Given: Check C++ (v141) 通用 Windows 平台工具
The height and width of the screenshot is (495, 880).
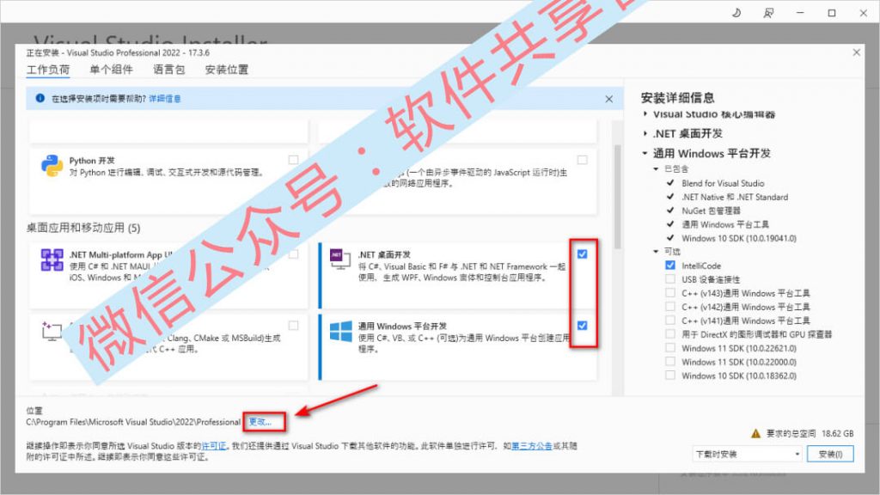Looking at the screenshot, I should (x=670, y=320).
